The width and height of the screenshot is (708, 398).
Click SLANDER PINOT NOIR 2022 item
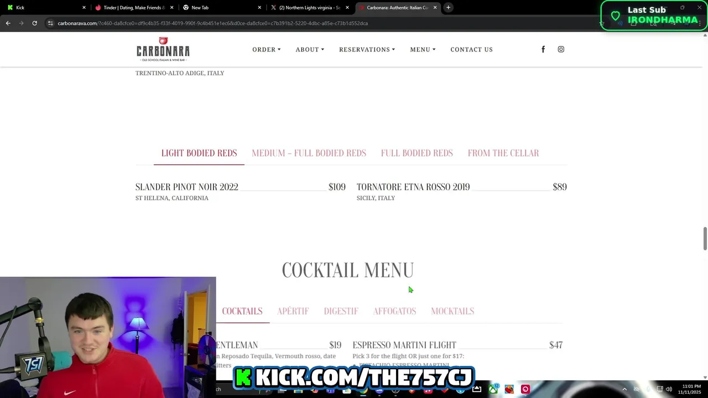tap(187, 187)
